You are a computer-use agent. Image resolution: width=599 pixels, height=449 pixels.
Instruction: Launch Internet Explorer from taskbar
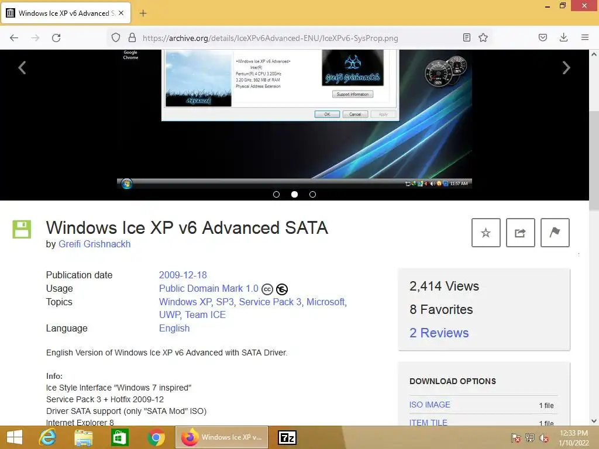tap(47, 437)
